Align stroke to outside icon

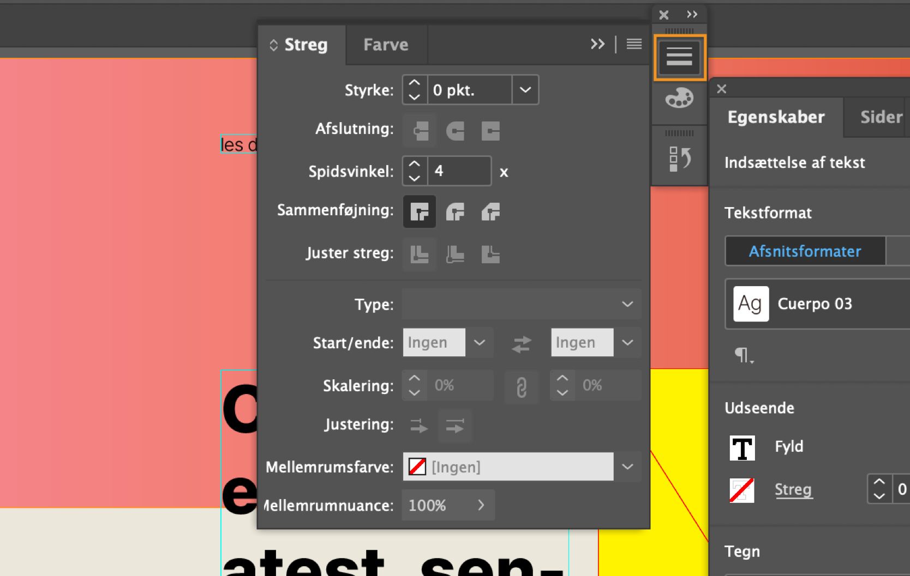(490, 254)
